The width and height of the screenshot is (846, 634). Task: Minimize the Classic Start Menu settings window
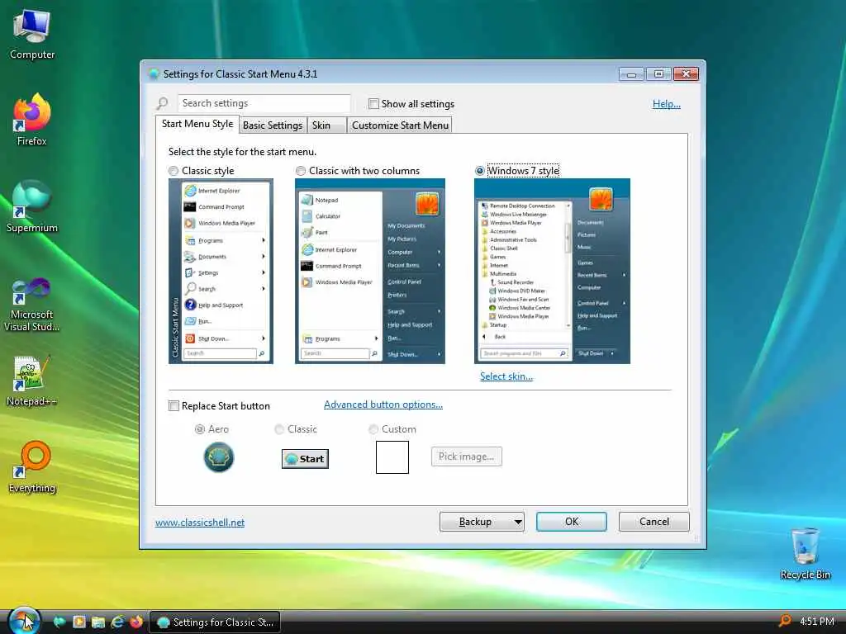[x=631, y=73]
